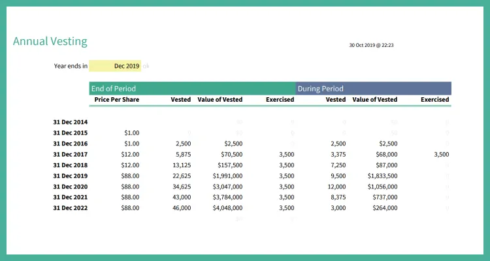Select the '31 Dec 2020' row label
The image size is (490, 261).
click(71, 187)
